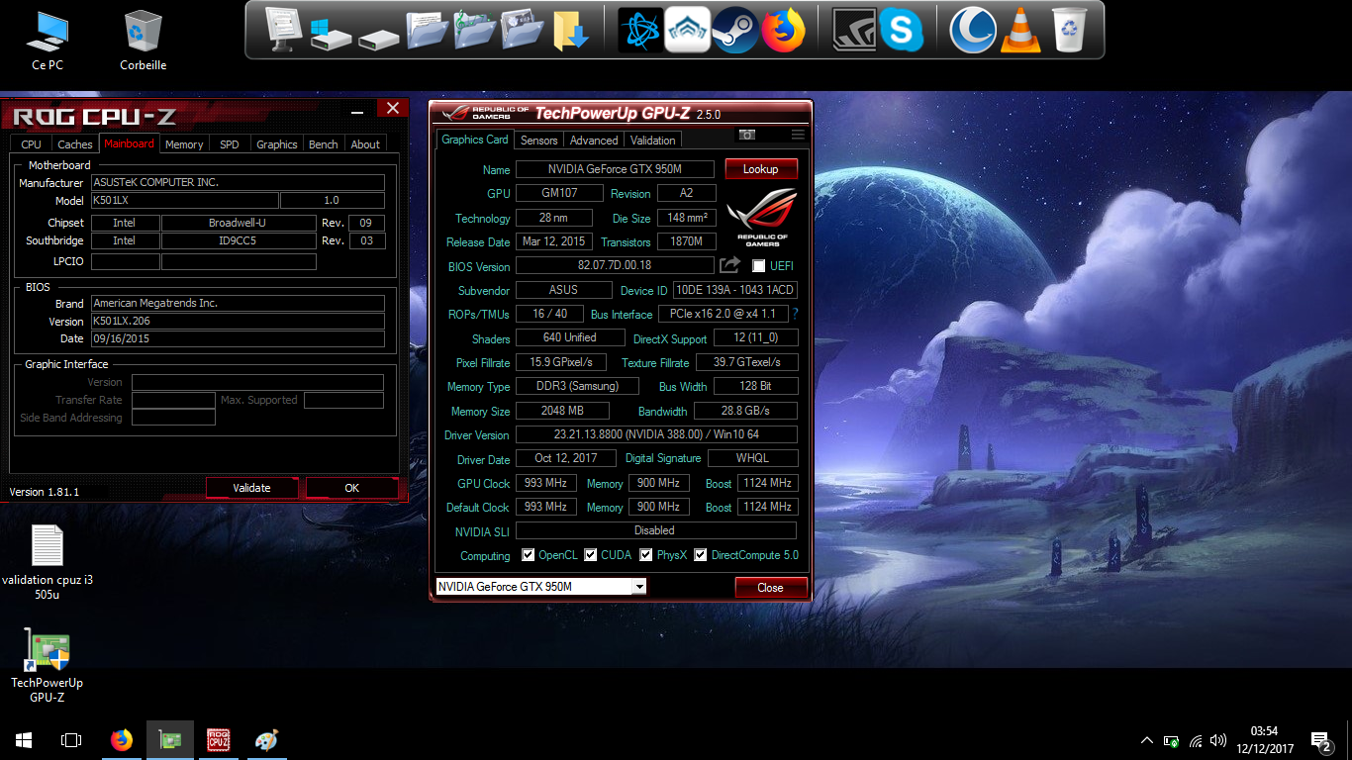Open the downloads folder in the dock
Screen dimensions: 1352x760
[571, 31]
